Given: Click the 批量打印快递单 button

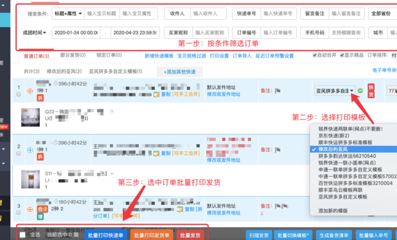Looking at the screenshot, I should click(x=106, y=235).
